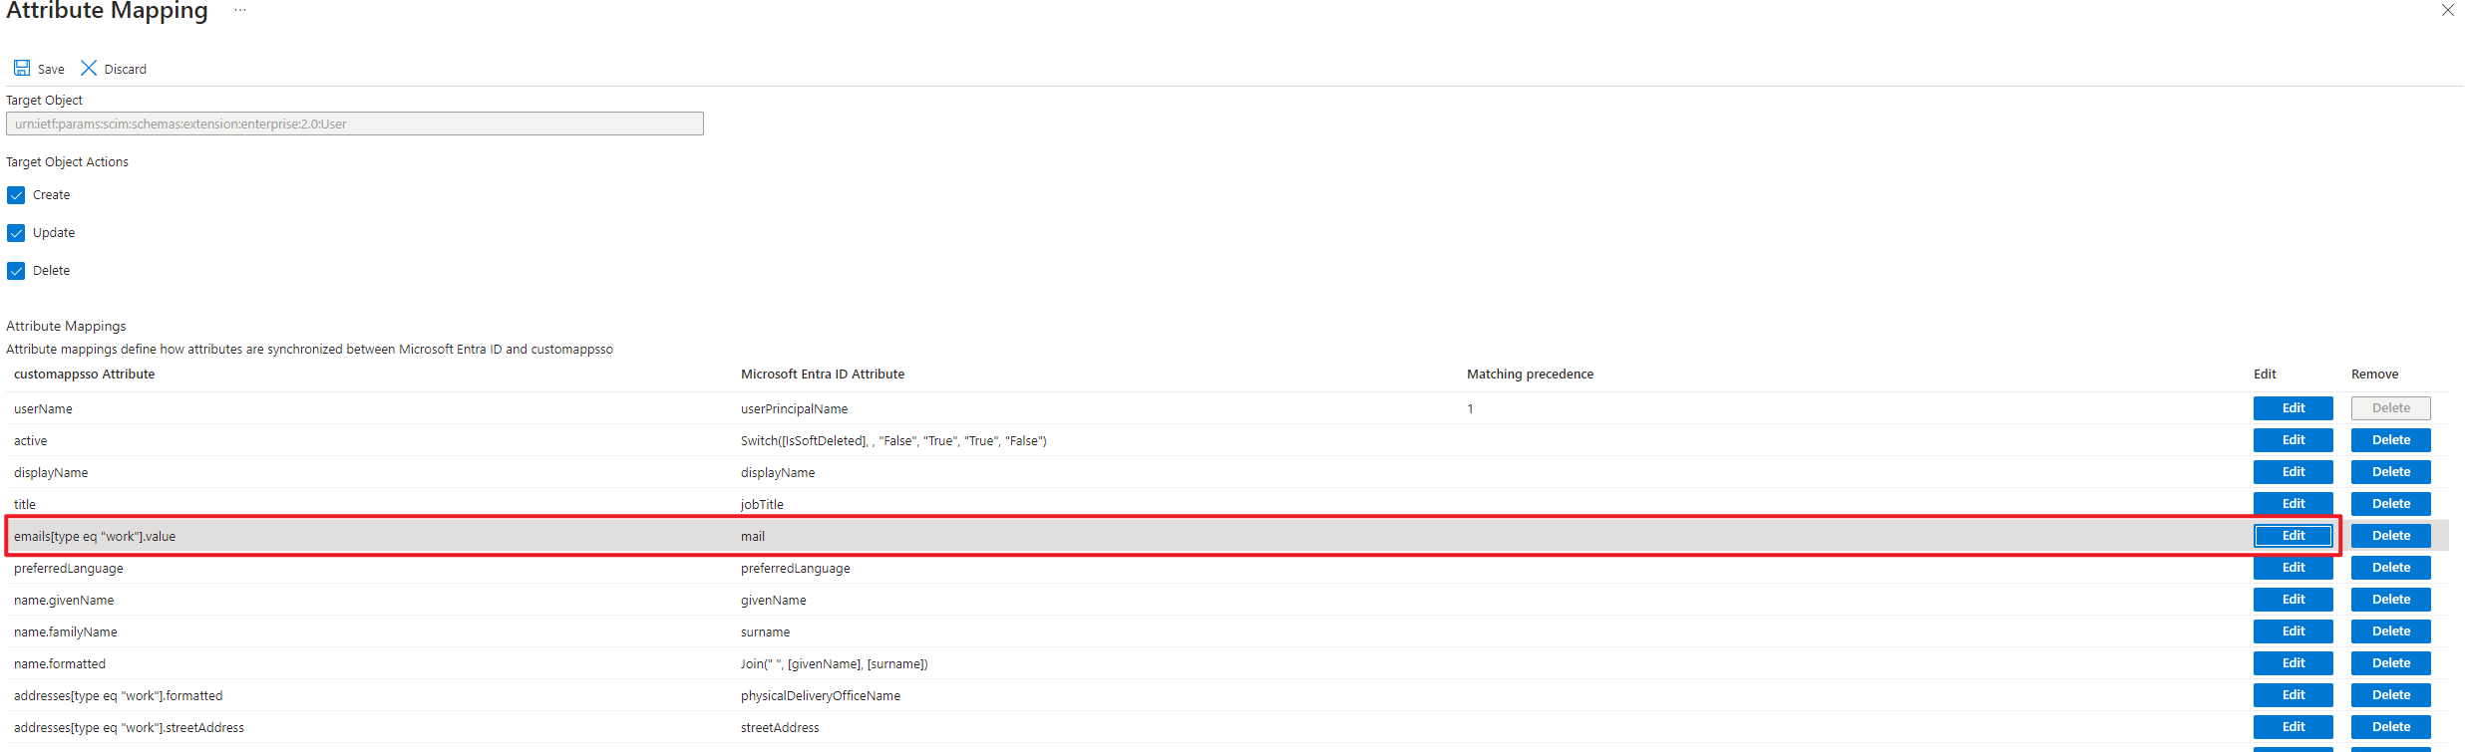Image resolution: width=2466 pixels, height=752 pixels.
Task: Edit the name.formatted mapping
Action: click(x=2293, y=663)
